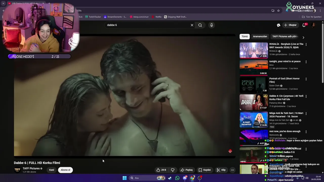
Task: Click the install/cast icon in address bar
Action: tap(273, 11)
